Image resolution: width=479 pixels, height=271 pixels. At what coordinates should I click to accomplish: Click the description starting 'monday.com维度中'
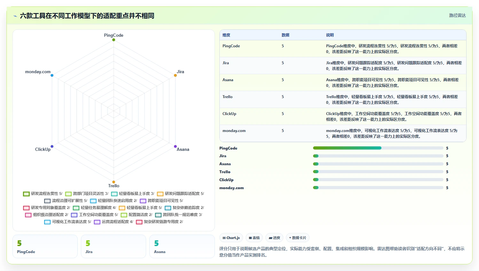coord(392,134)
